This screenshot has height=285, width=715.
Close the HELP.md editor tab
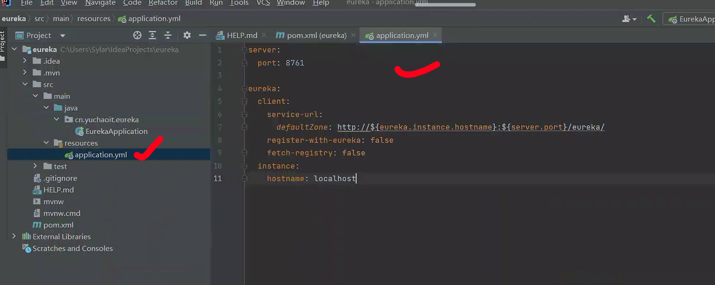pos(264,35)
